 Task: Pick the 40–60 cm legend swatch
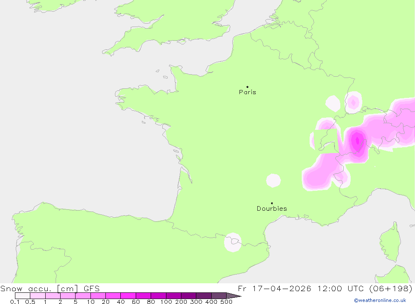pos(128,296)
